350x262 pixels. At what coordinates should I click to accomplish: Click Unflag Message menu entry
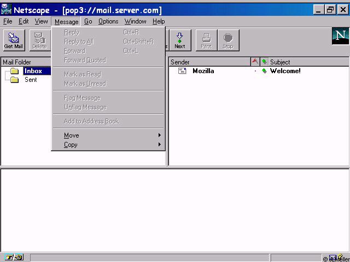[x=108, y=107]
